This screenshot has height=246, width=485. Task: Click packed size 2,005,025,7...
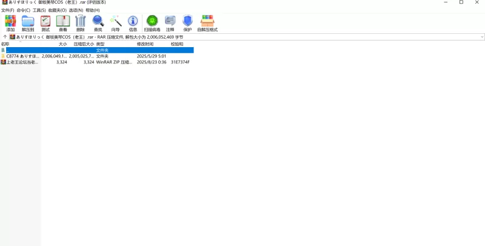tap(81, 56)
